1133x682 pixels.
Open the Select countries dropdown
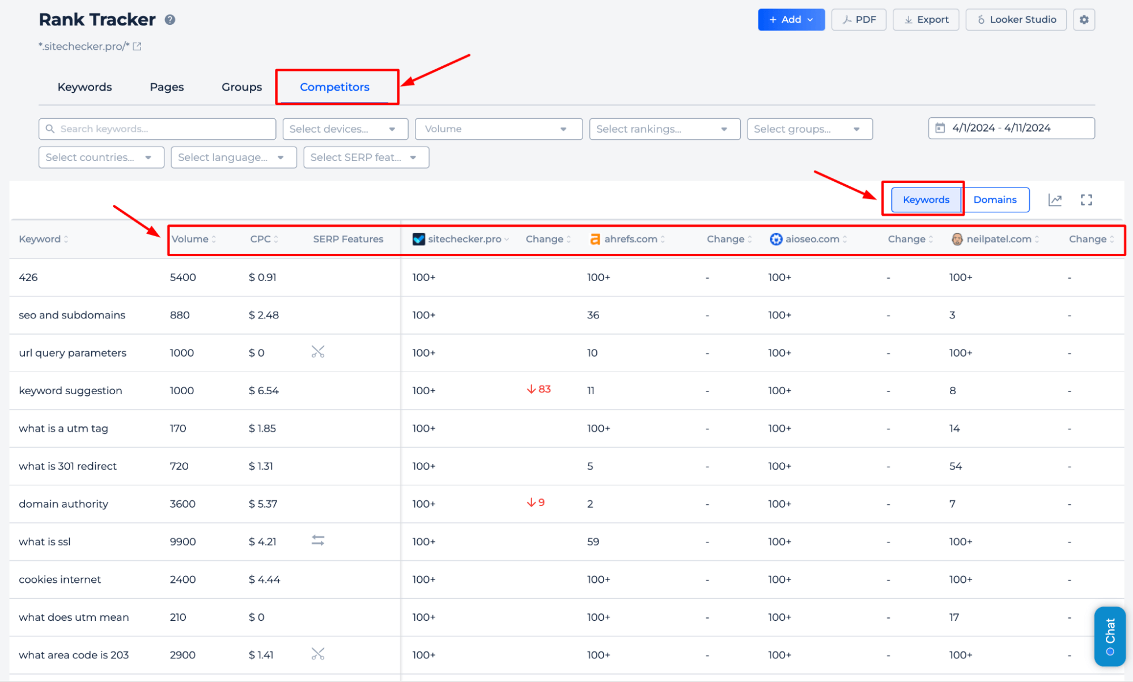[101, 157]
